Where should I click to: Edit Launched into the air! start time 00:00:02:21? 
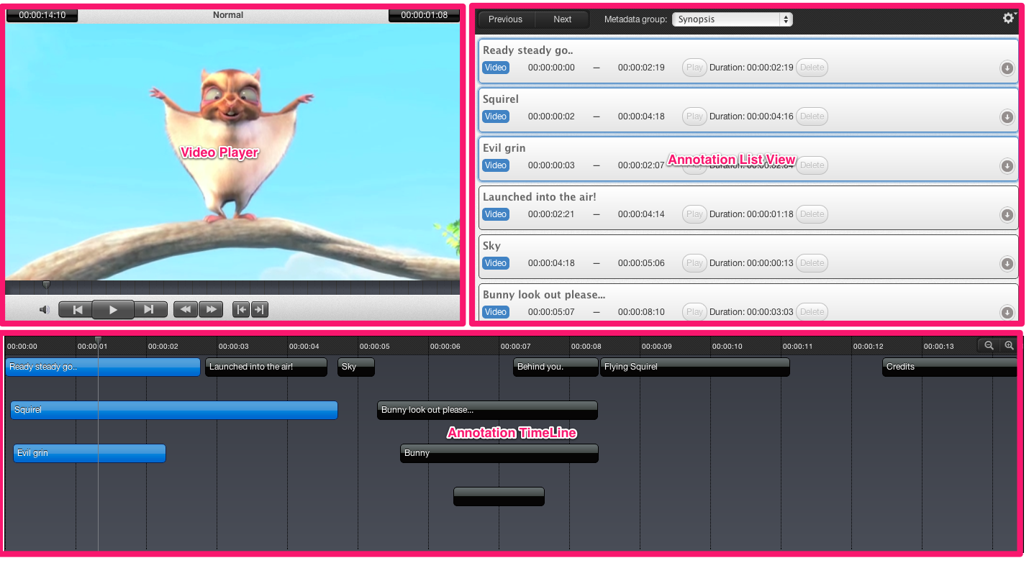click(x=551, y=214)
